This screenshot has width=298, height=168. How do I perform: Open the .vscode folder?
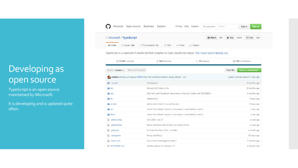(114, 83)
